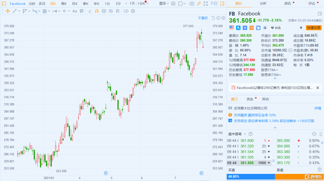Toggle the orange pencil drawing mode

pos(199,4)
